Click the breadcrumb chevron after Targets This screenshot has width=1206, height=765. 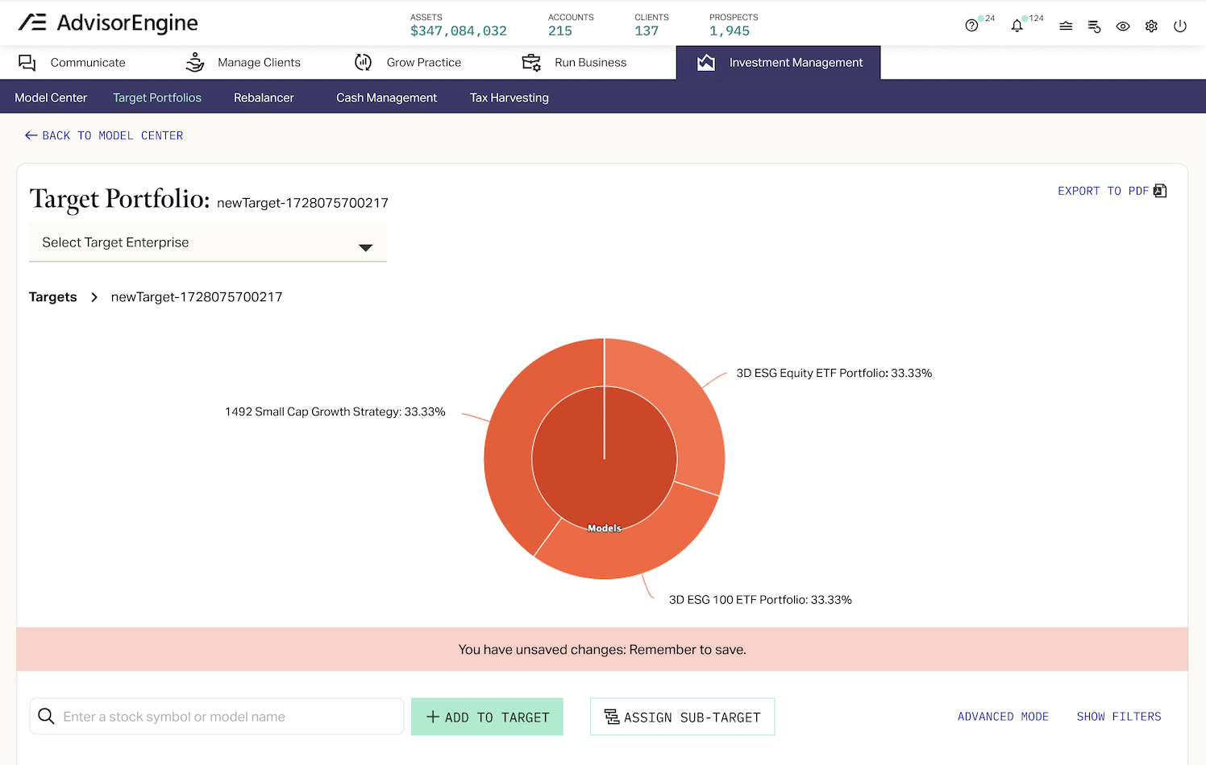coord(94,297)
